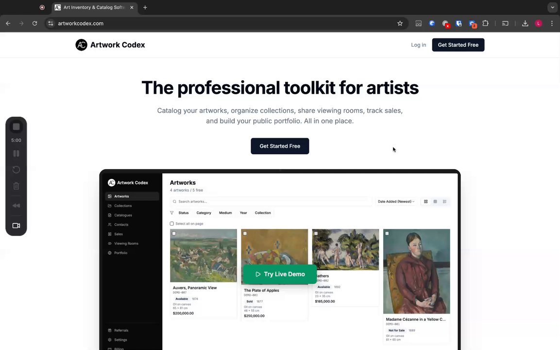Image resolution: width=560 pixels, height=350 pixels.
Task: Open the Date Added (Newest) sort dropdown
Action: pyautogui.click(x=396, y=201)
